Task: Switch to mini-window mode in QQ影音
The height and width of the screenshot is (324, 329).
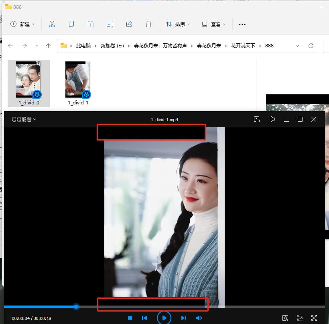Action: tap(256, 119)
